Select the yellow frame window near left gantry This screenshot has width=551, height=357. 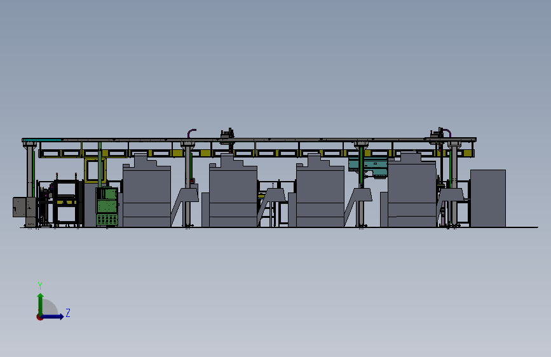click(x=95, y=170)
